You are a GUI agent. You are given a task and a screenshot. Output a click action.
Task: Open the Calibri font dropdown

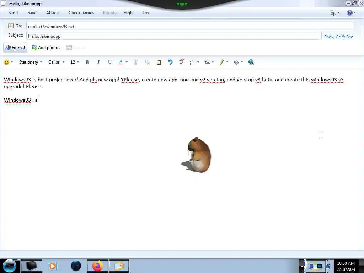coord(56,62)
